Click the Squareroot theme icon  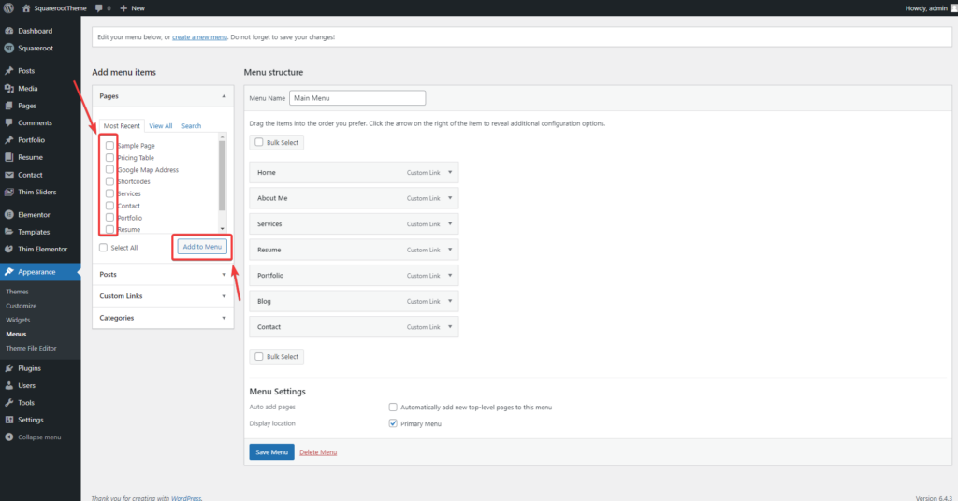pyautogui.click(x=9, y=49)
